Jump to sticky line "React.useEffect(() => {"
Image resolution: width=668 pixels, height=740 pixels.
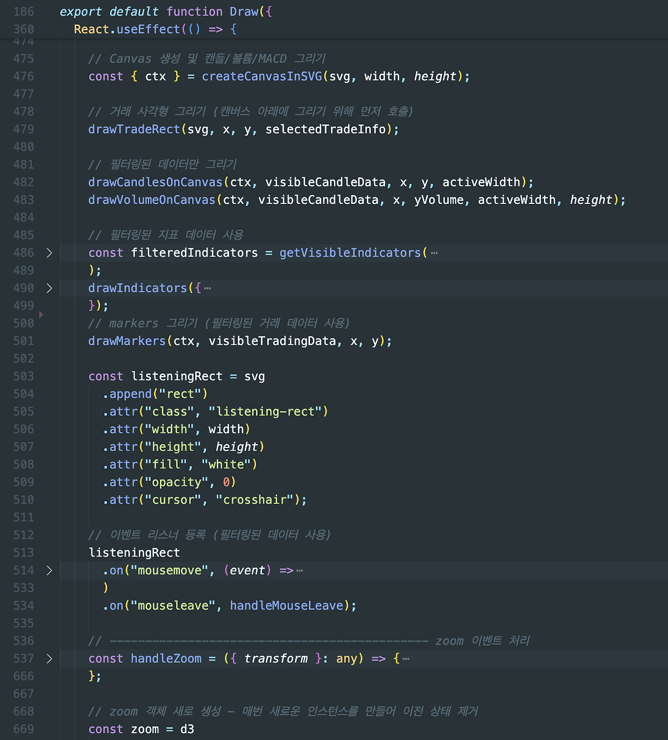click(x=156, y=29)
